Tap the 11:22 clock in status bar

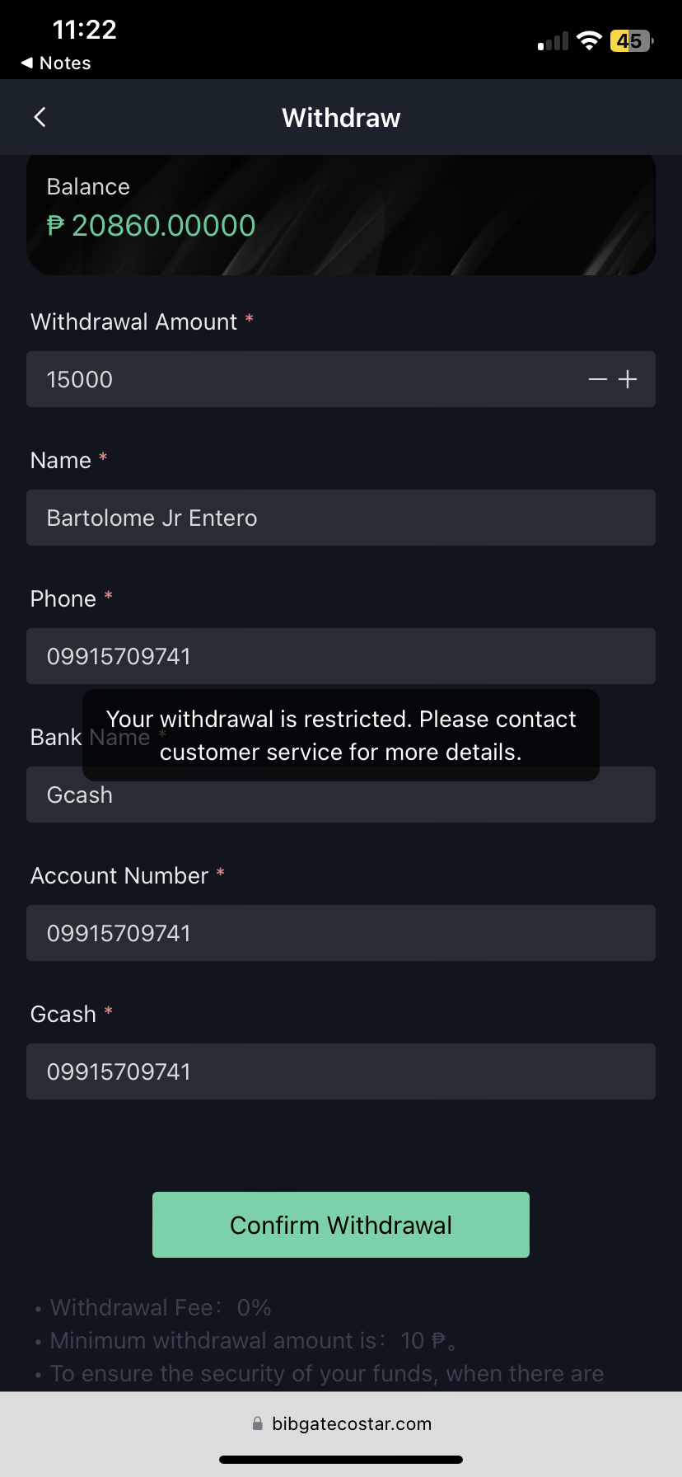coord(85,30)
